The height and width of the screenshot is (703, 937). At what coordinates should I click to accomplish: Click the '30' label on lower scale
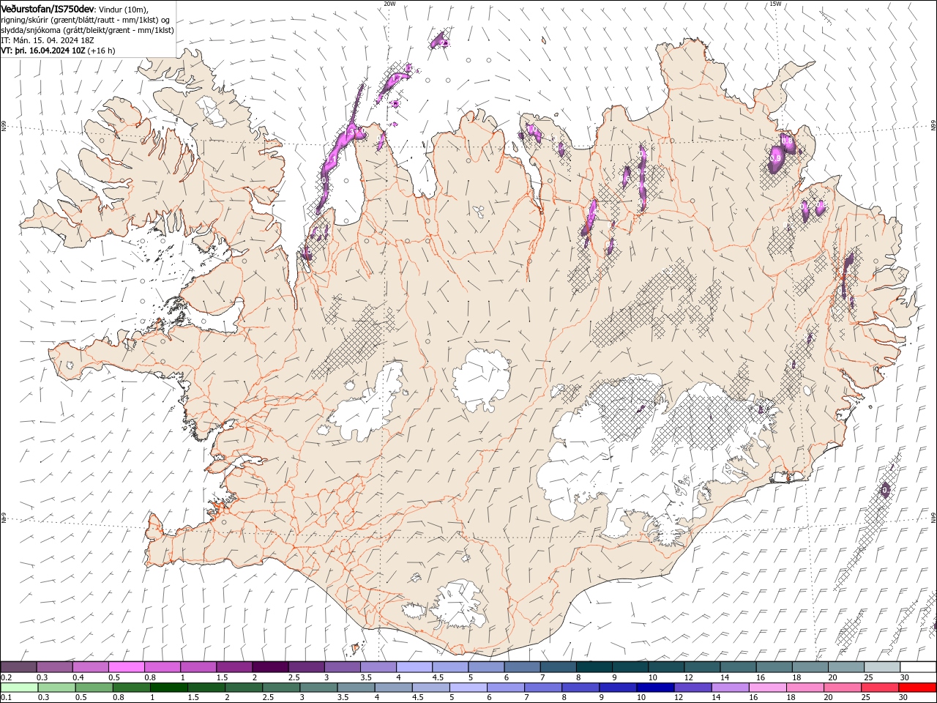coord(903,697)
